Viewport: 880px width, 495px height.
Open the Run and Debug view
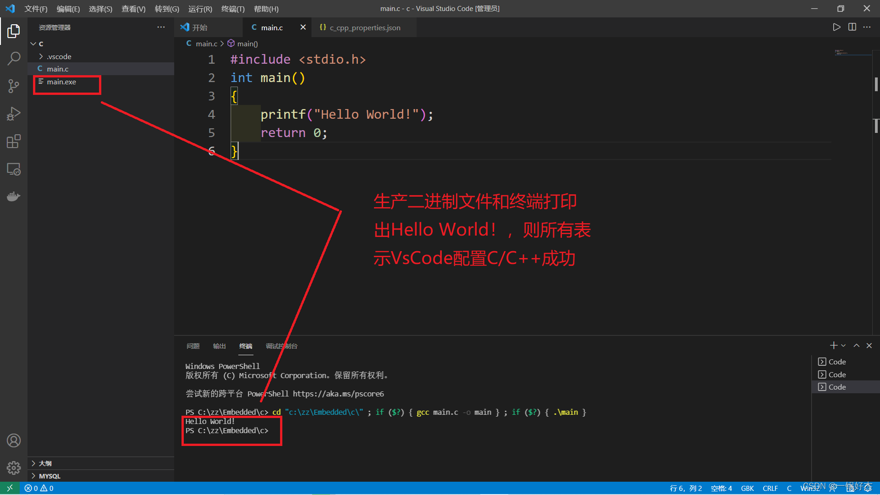tap(14, 114)
